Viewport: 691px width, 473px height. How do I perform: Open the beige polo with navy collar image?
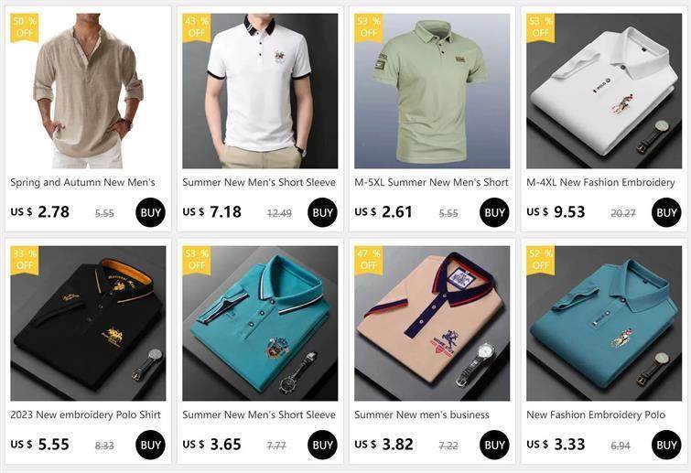[432, 323]
